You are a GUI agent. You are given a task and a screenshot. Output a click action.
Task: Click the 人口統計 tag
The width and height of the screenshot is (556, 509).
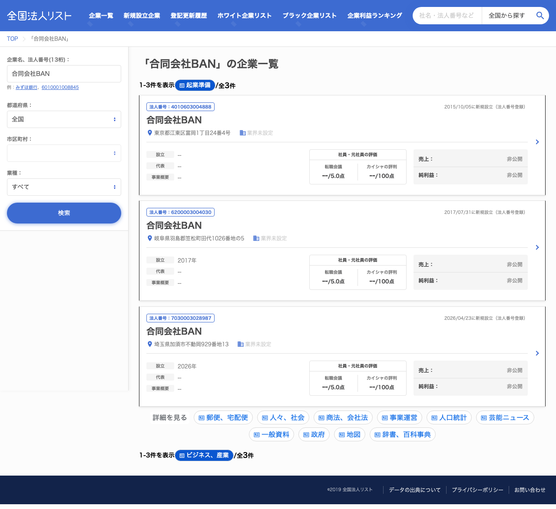pos(449,417)
